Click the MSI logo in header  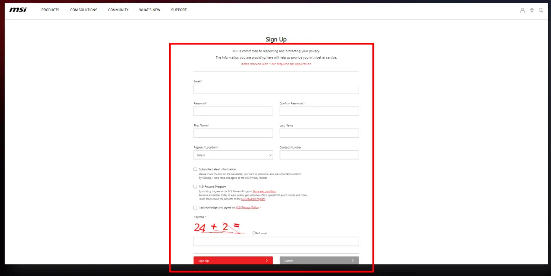coord(18,10)
